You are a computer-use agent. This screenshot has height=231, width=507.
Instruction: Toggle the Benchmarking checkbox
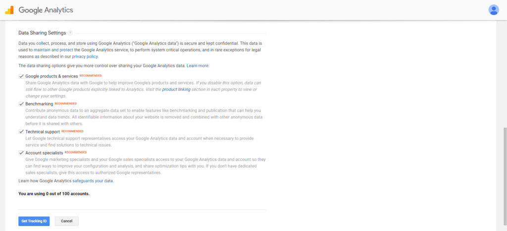pyautogui.click(x=21, y=104)
